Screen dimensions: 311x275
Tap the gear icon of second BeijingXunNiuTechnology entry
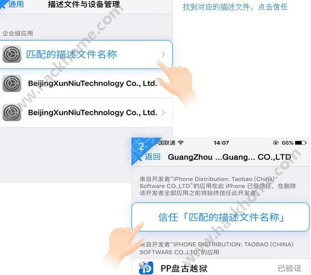click(x=12, y=112)
